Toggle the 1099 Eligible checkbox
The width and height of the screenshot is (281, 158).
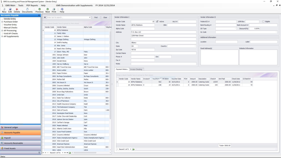[263, 21]
